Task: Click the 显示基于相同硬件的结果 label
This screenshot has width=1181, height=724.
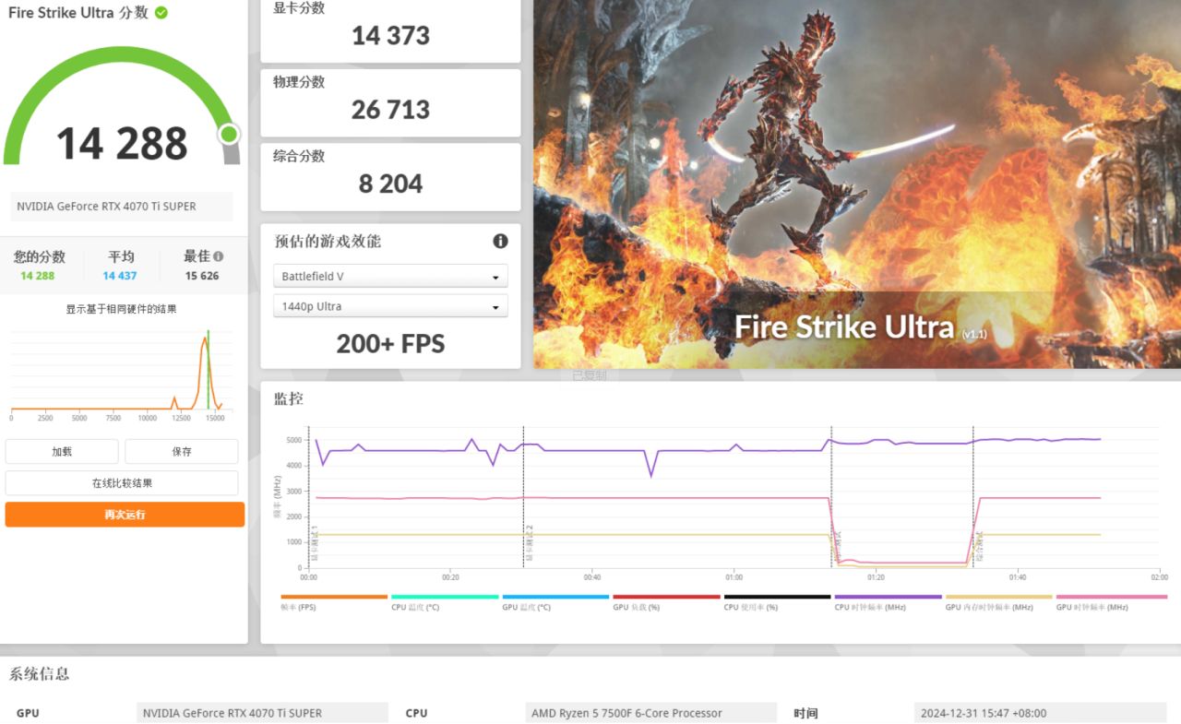Action: point(121,309)
